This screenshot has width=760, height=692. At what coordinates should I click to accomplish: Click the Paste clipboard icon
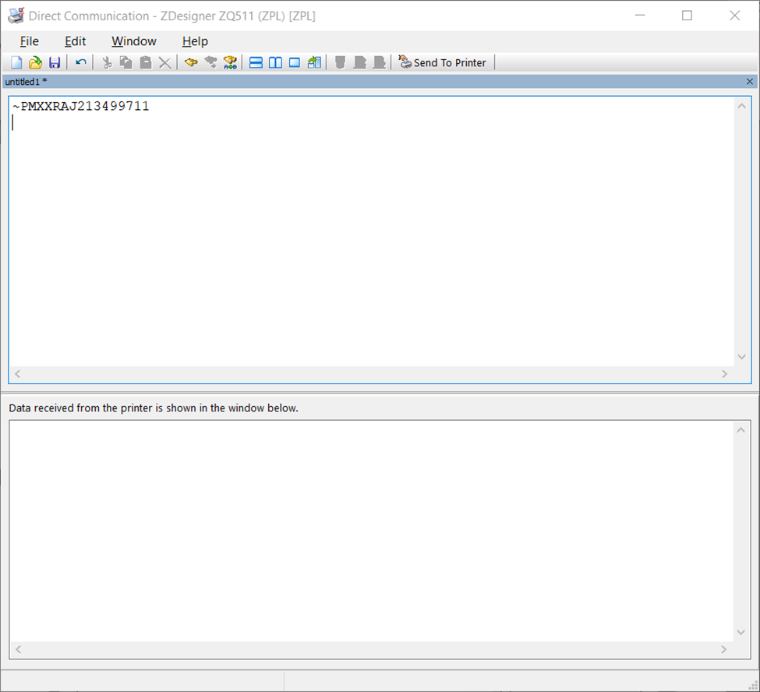tap(146, 62)
